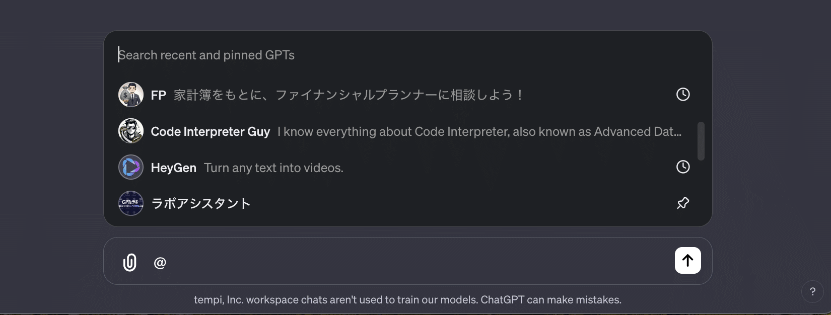Select the FP GPT name
831x315 pixels.
[158, 95]
